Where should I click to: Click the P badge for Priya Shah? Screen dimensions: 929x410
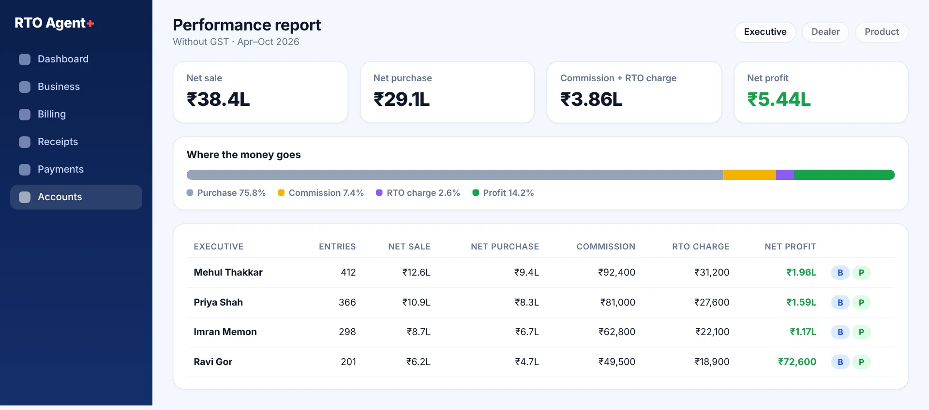pyautogui.click(x=861, y=302)
